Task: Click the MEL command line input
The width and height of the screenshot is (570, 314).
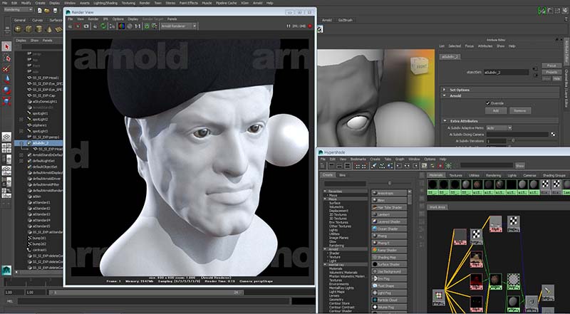Action: coord(154,301)
